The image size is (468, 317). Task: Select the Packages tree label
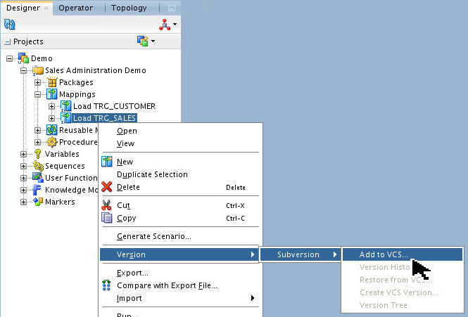(x=76, y=83)
